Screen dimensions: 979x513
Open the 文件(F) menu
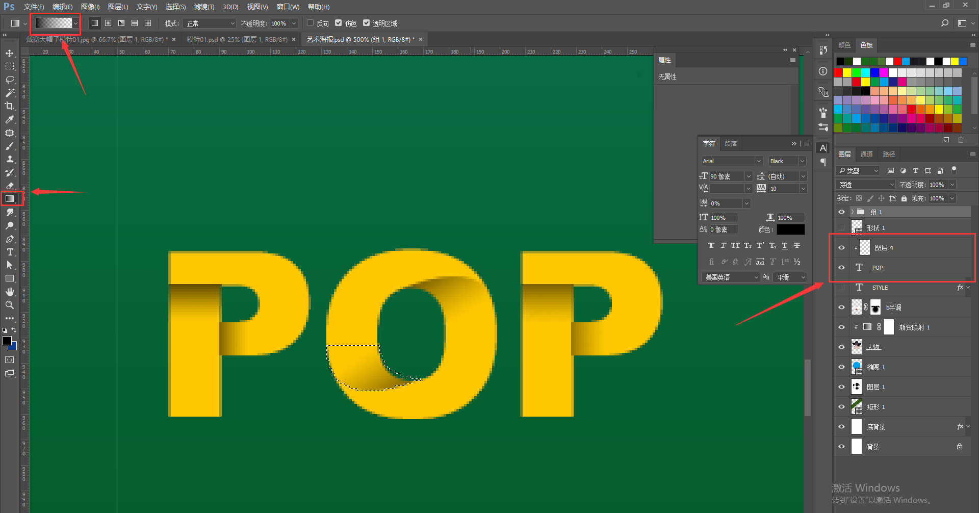coord(34,7)
